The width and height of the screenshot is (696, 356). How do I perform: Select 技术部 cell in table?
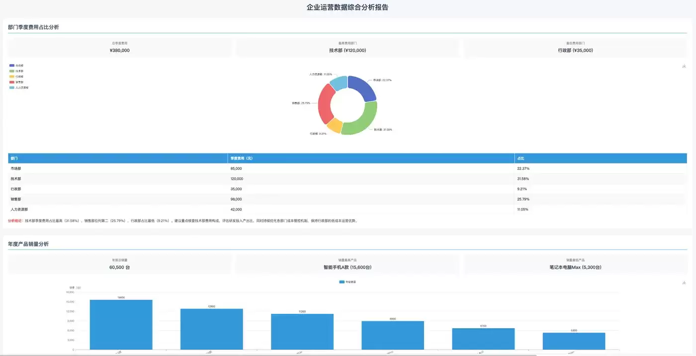(118, 179)
